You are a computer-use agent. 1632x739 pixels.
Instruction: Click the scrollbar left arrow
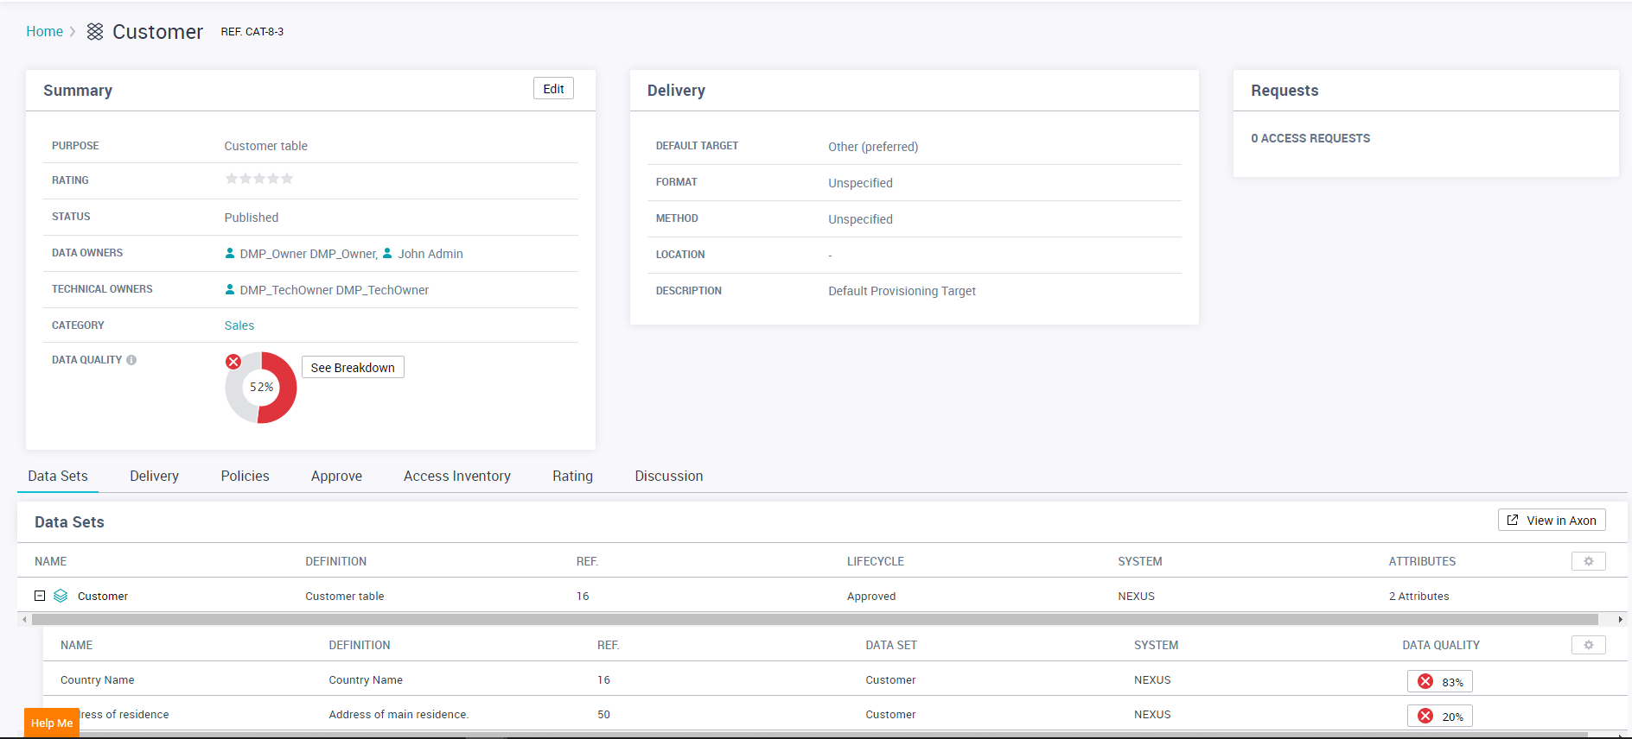pos(24,619)
